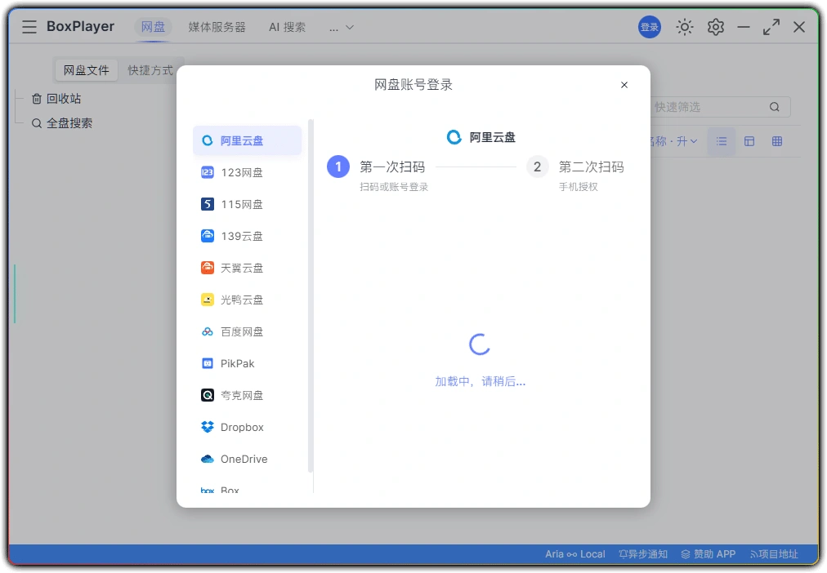The image size is (827, 573).
Task: Click the 百度网盘 logo icon
Action: tap(208, 331)
